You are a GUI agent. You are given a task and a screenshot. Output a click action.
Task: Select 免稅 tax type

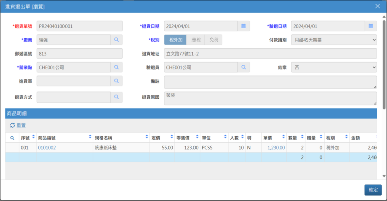click(x=214, y=40)
